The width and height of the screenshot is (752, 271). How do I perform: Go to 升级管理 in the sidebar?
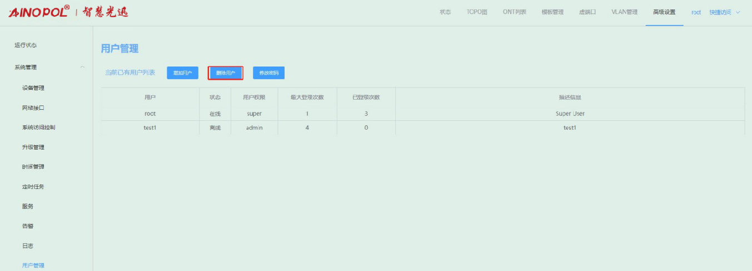[33, 147]
